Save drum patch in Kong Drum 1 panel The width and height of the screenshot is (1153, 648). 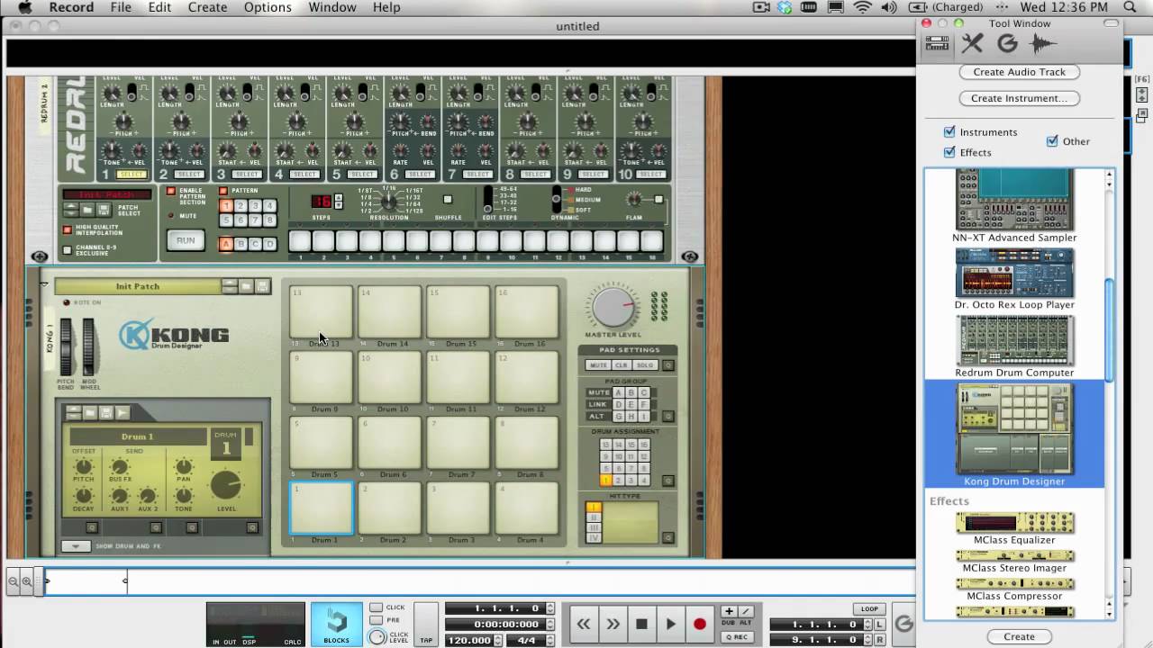[106, 412]
